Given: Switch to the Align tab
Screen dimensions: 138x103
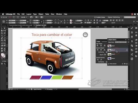Looking at the screenshot, I should point(98,41).
